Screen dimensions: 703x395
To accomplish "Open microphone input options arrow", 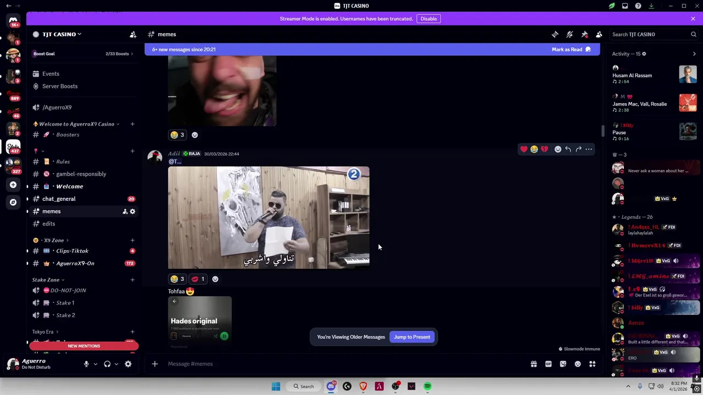I will tap(95, 364).
